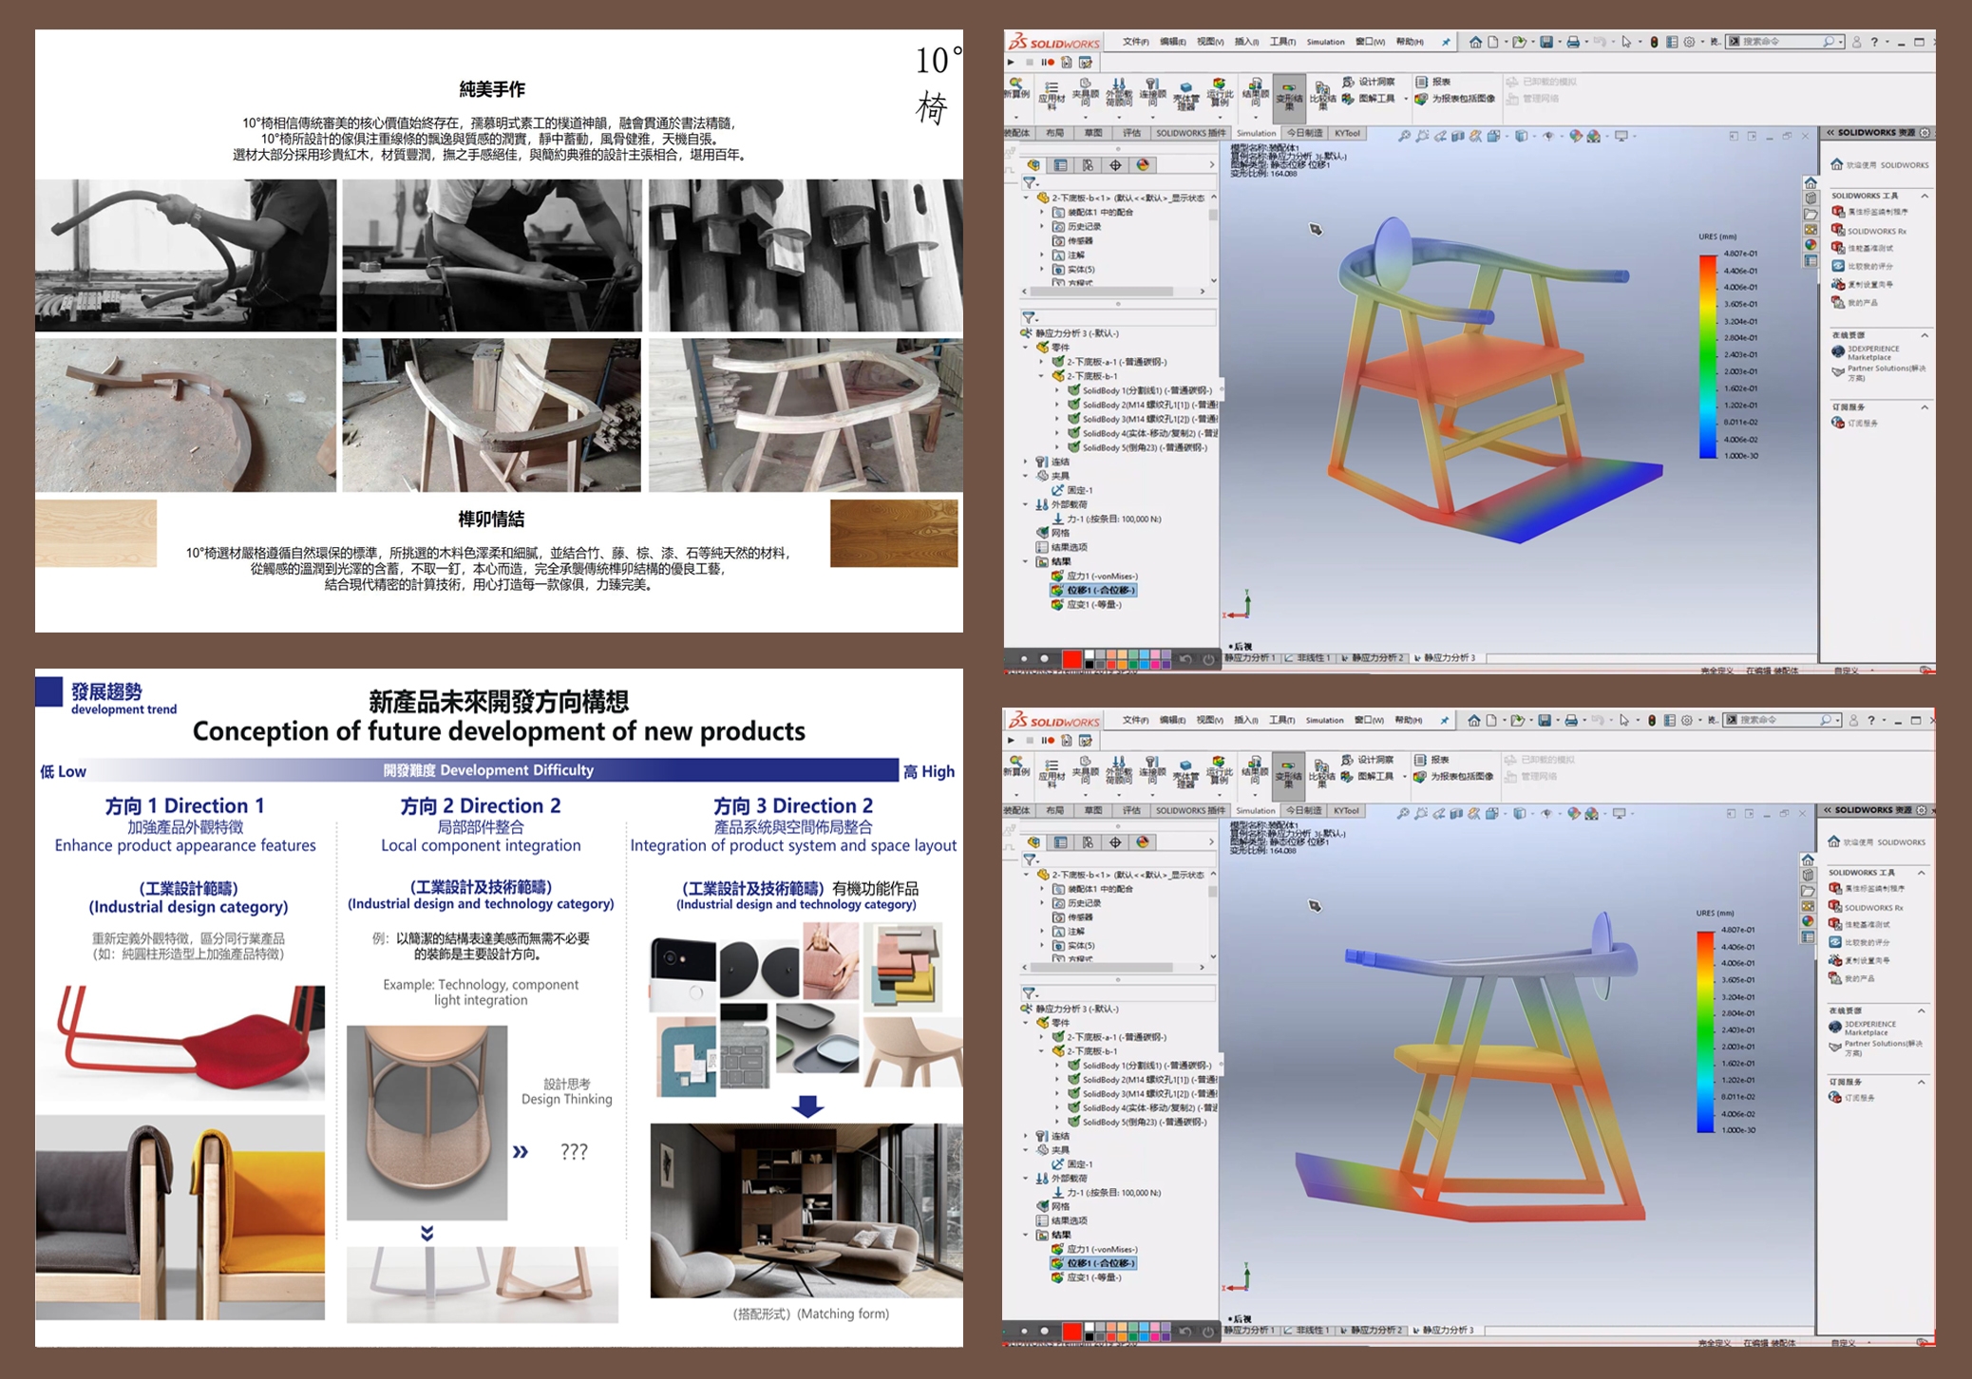Pick the red swatch in top window's annotation bar
Screen dimensions: 1972x1379
pos(1071,658)
